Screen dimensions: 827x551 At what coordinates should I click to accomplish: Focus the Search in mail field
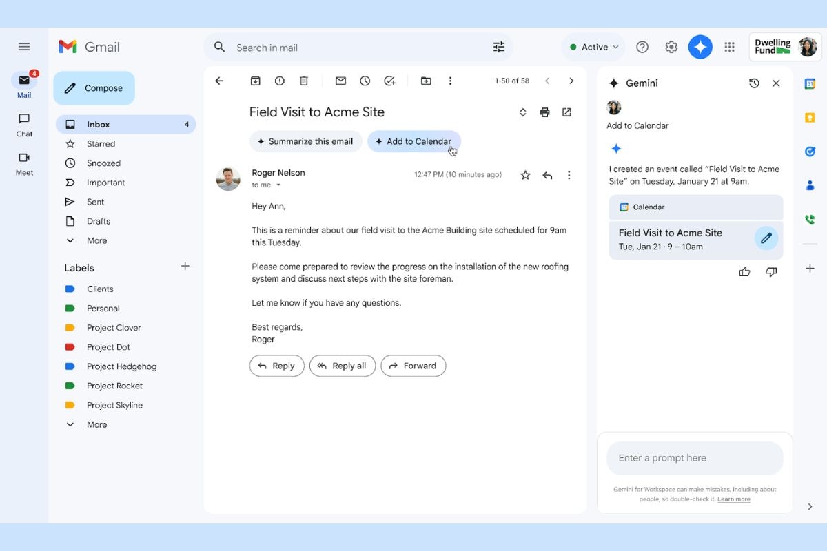[x=358, y=47]
